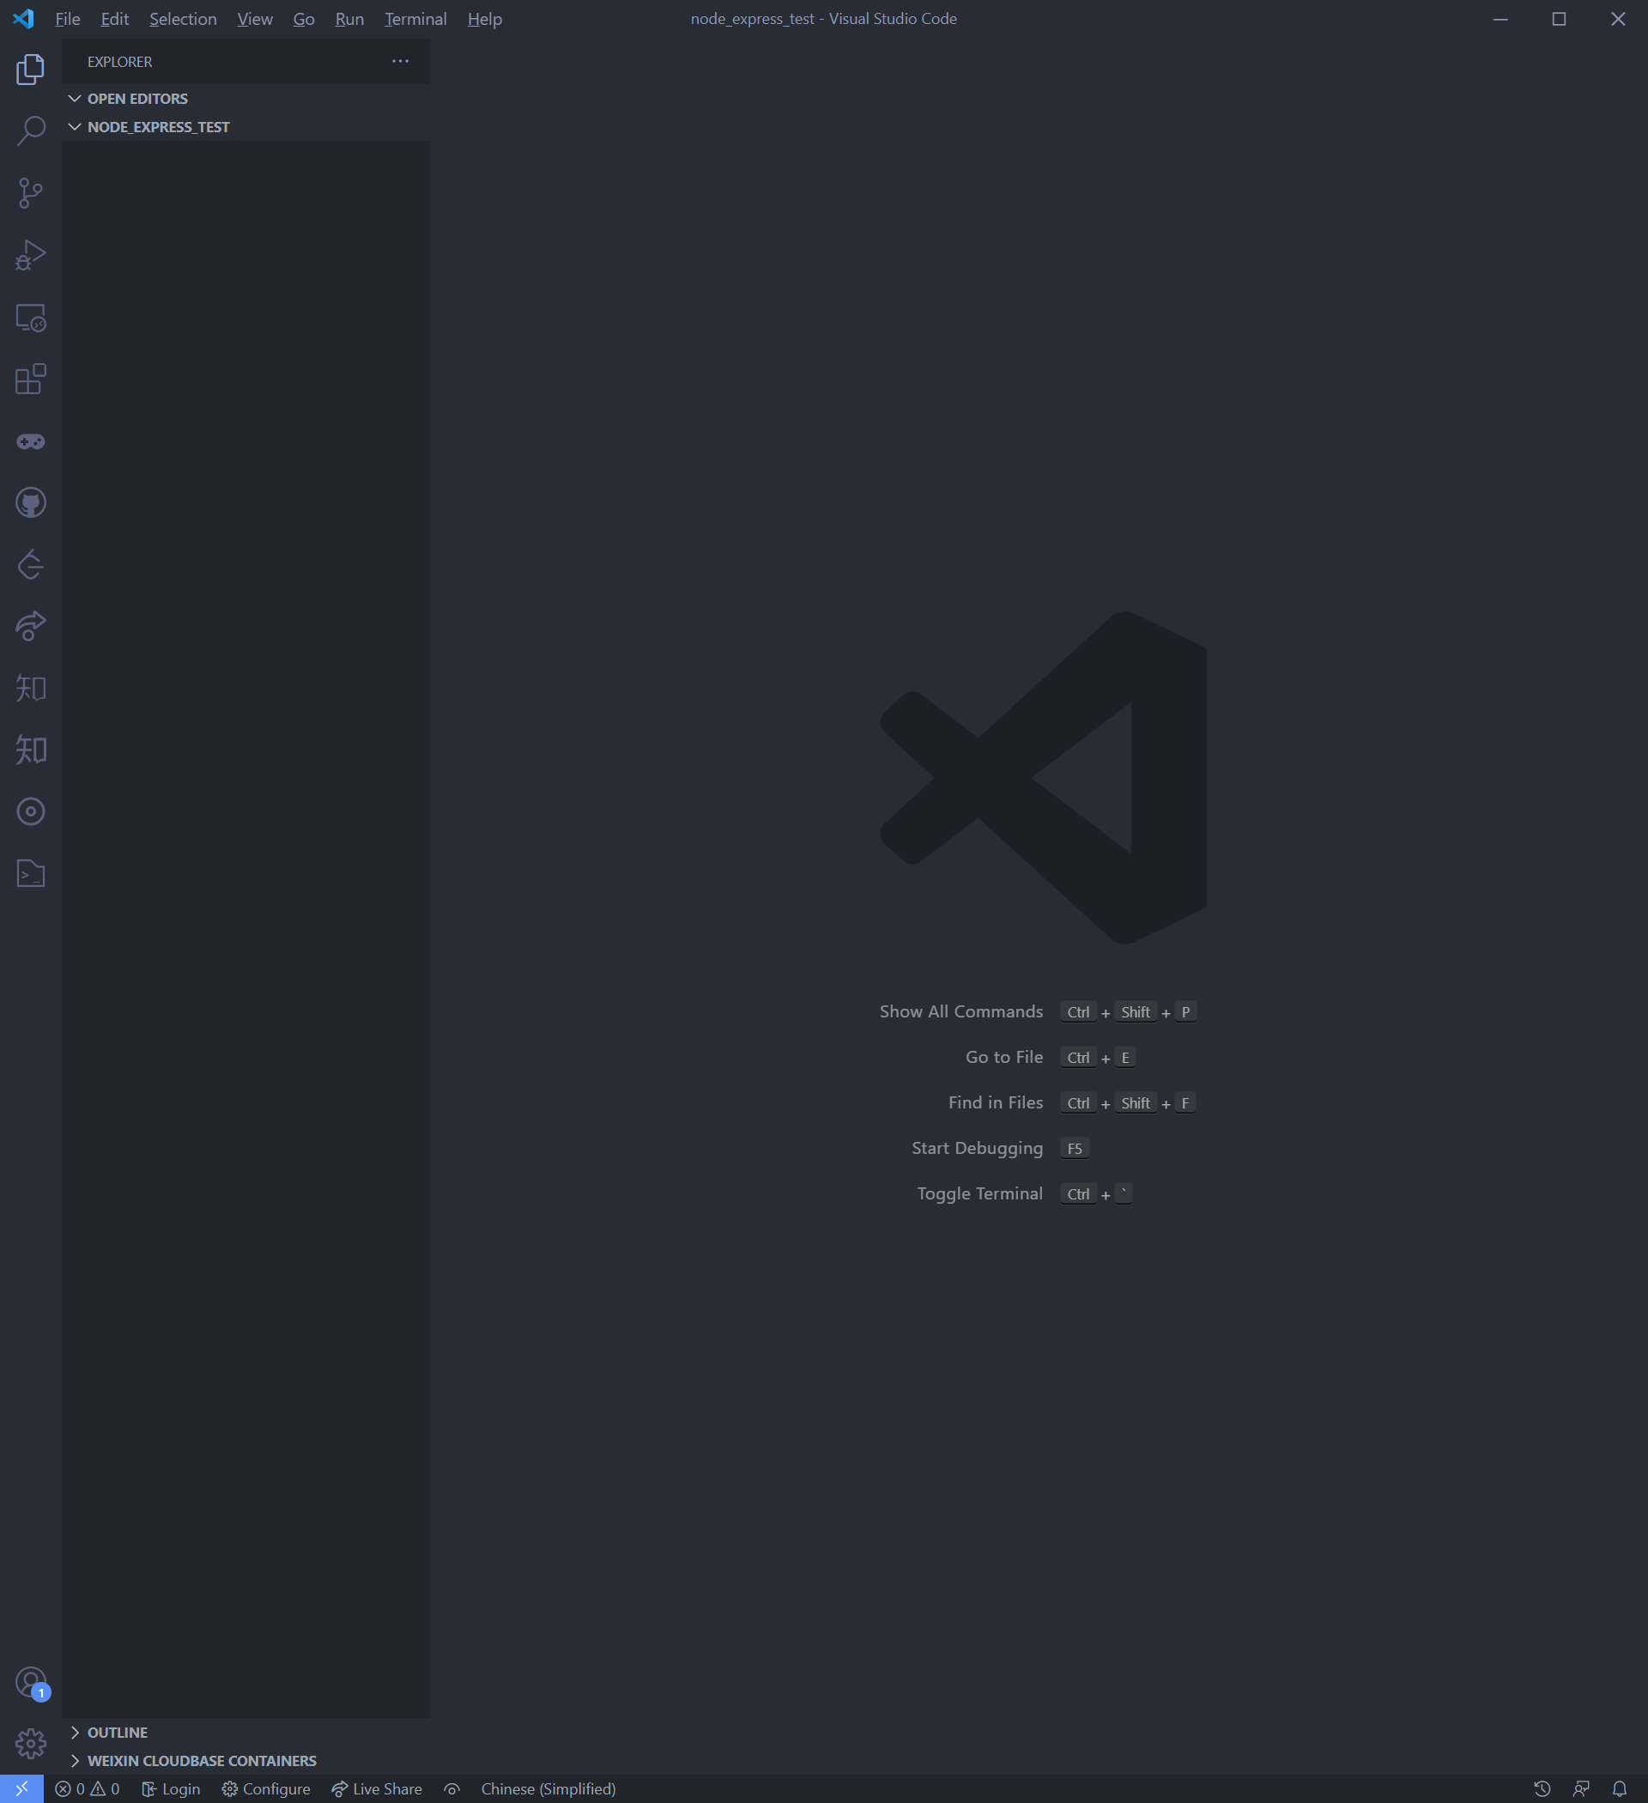Open the Remote Explorer sidebar icon

click(29, 319)
